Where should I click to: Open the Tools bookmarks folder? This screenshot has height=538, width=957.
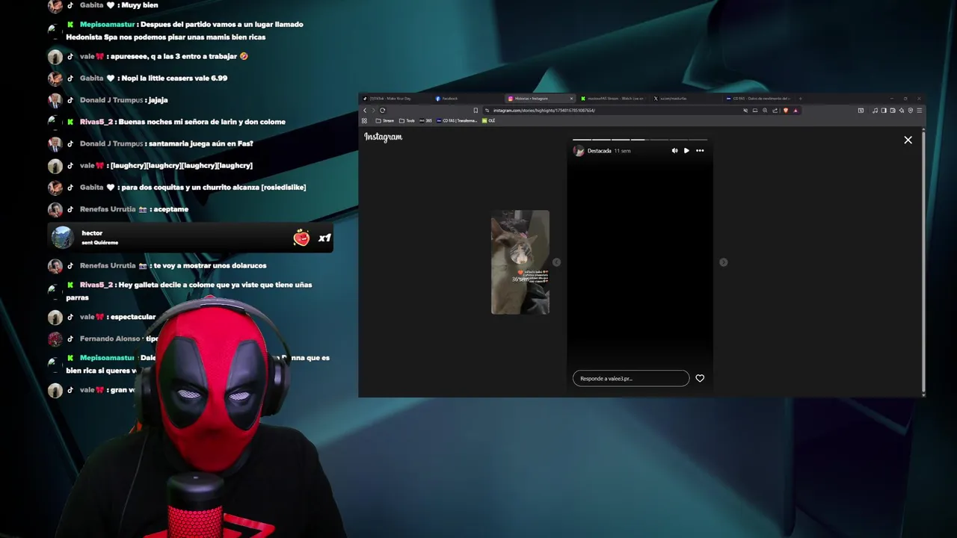click(x=407, y=120)
